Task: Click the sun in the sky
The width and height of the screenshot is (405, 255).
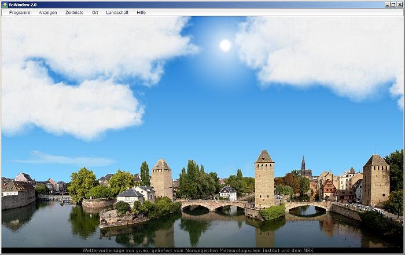Action: coord(225,45)
